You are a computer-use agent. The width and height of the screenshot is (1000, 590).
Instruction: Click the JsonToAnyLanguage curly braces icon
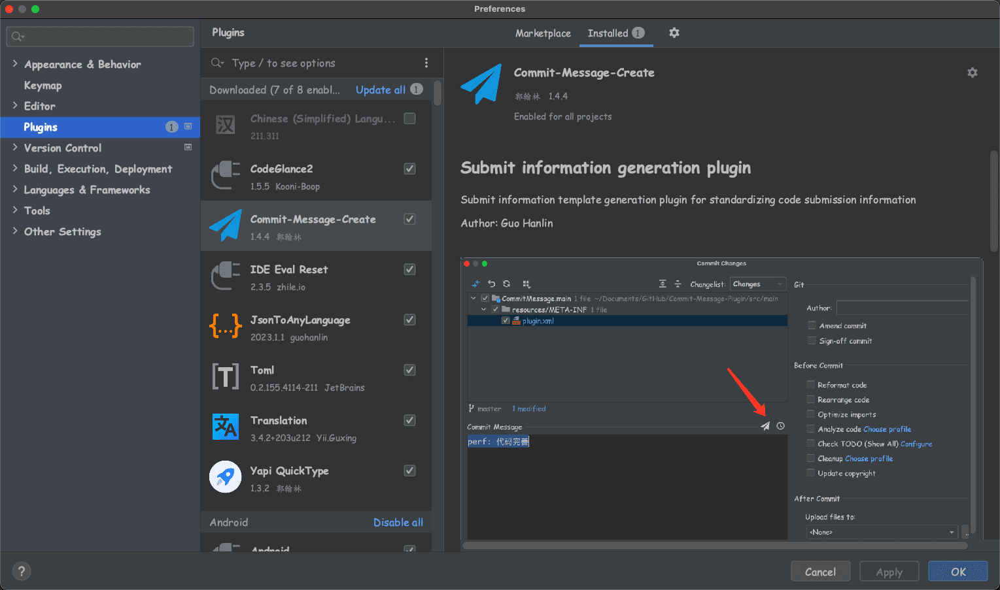(x=226, y=326)
